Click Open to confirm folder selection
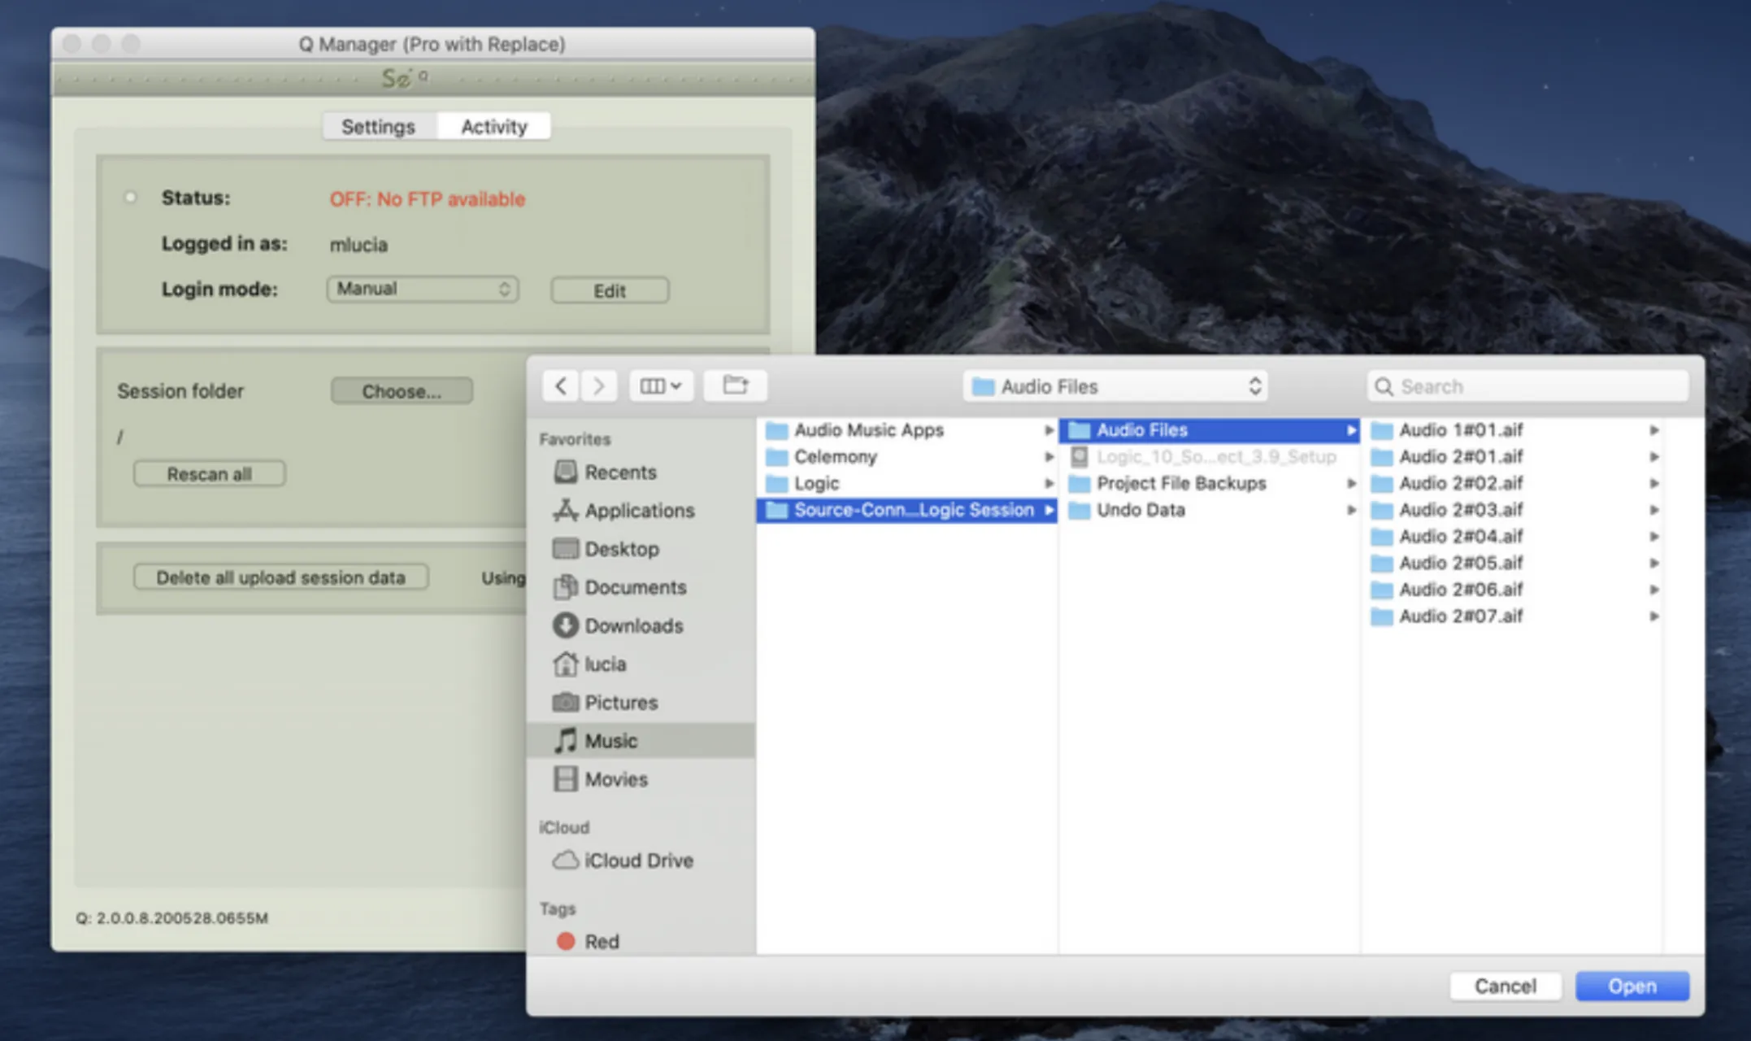Screen dimensions: 1751x1041 pyautogui.click(x=1632, y=987)
